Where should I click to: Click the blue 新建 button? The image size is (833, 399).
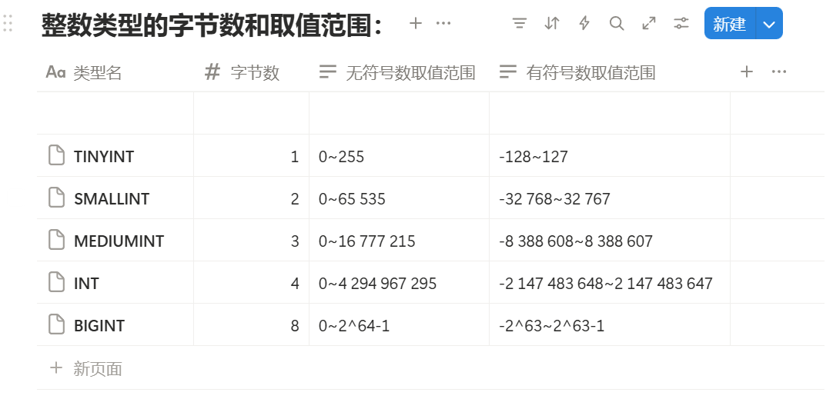[730, 23]
